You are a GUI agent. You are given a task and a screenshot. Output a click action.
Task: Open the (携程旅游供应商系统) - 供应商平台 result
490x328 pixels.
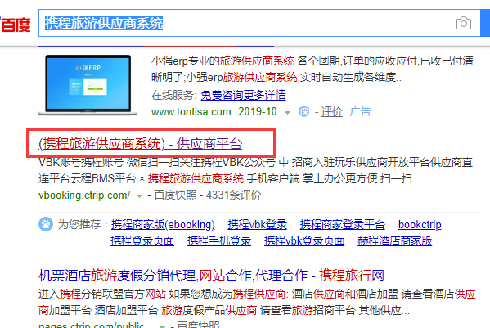click(x=141, y=144)
